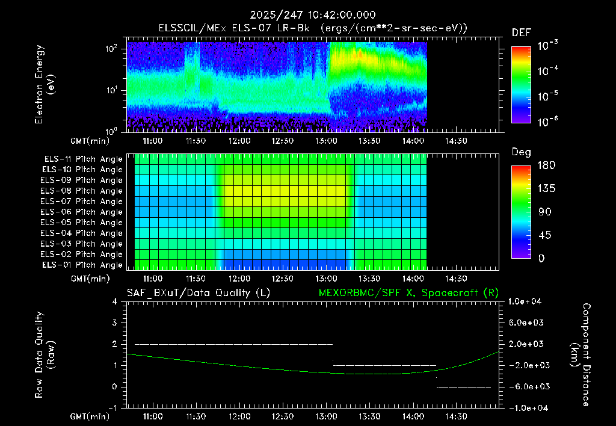This screenshot has width=616, height=426.
Task: Select the green MEXORBMC/SPF X, Spacecraft (R) title
Action: click(408, 293)
